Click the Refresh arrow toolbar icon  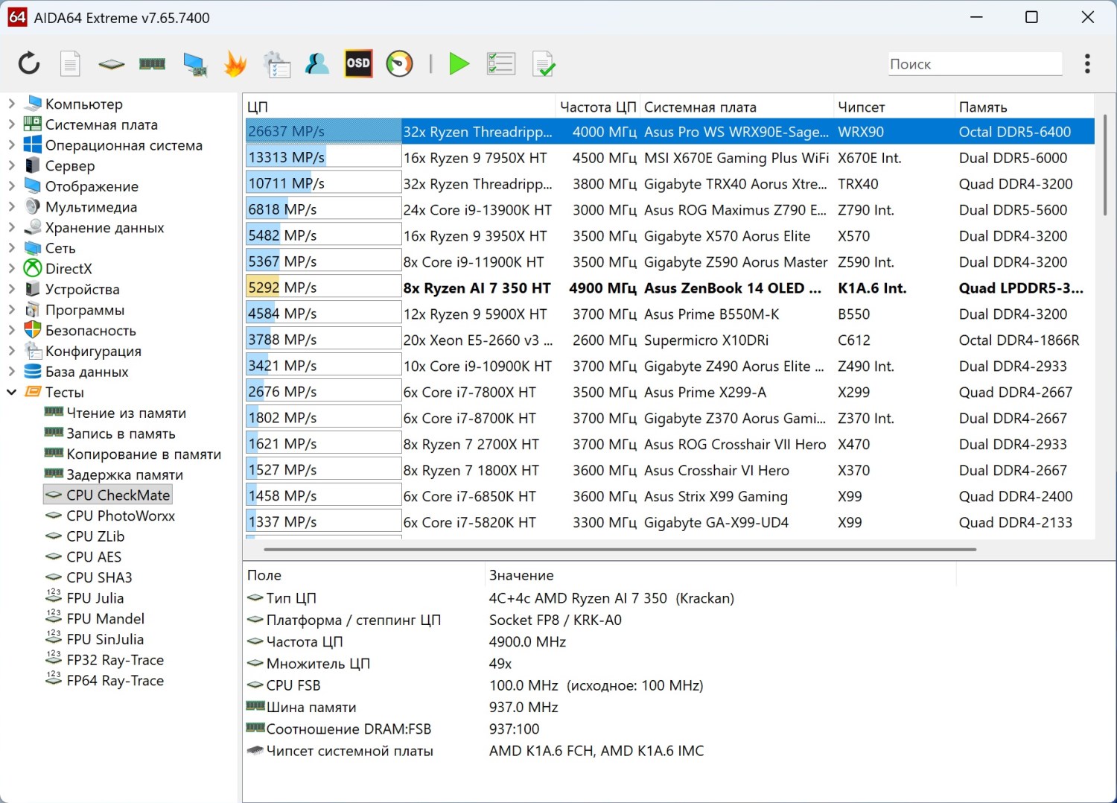click(29, 64)
